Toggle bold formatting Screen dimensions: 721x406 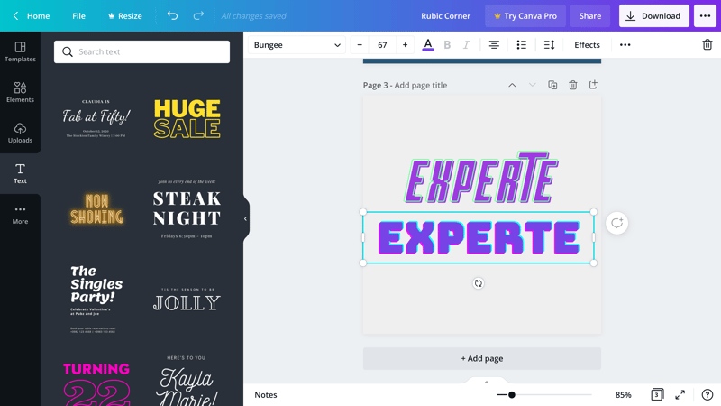447,44
